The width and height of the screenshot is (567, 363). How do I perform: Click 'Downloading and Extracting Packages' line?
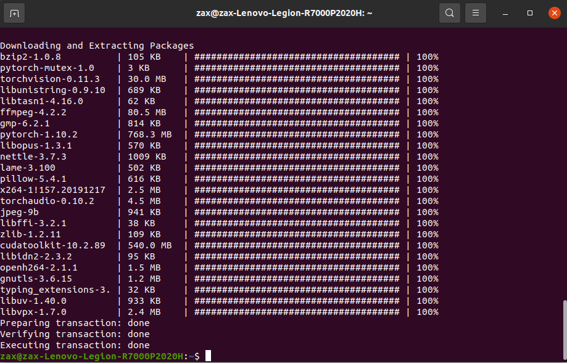point(97,46)
